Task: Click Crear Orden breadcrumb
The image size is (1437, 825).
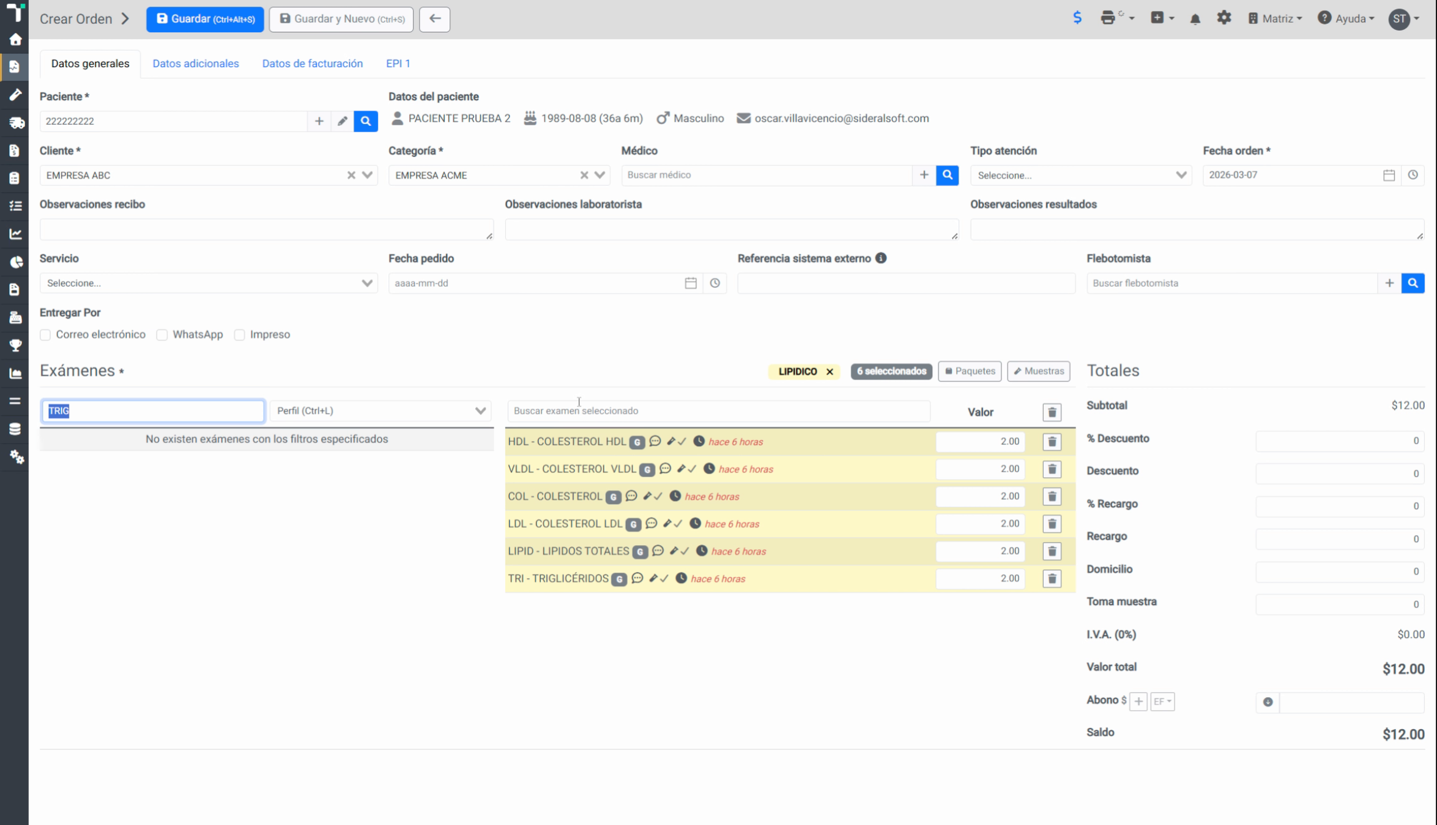Action: 76,19
